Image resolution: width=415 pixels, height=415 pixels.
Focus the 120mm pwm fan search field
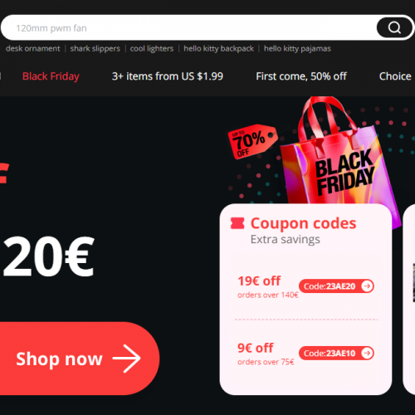point(188,27)
